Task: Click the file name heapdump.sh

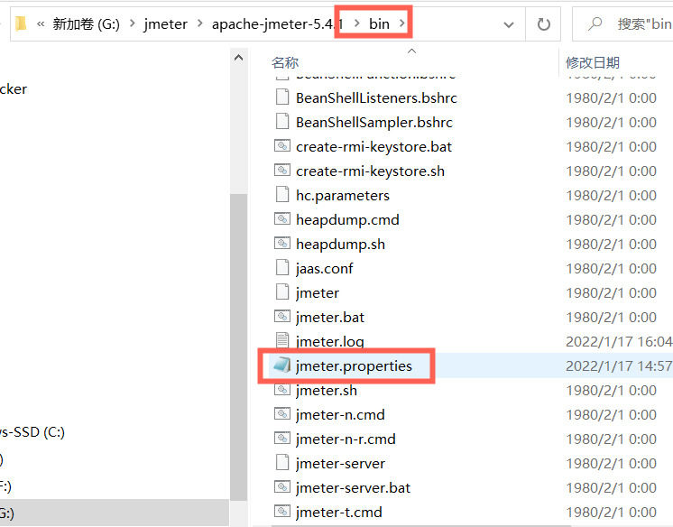Action: [340, 245]
